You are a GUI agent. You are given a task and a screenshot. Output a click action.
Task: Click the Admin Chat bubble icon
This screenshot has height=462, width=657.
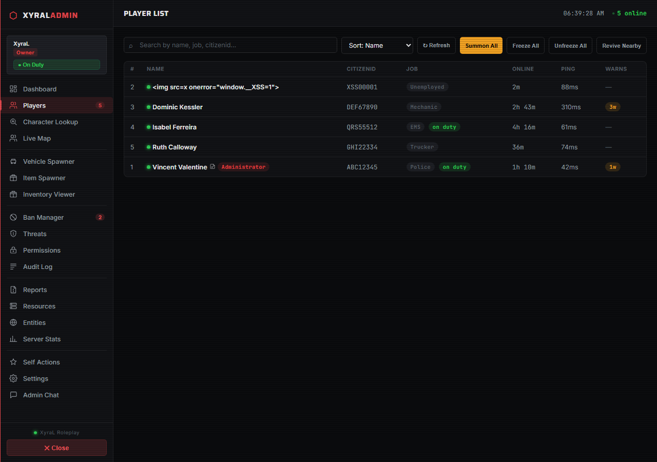tap(13, 395)
